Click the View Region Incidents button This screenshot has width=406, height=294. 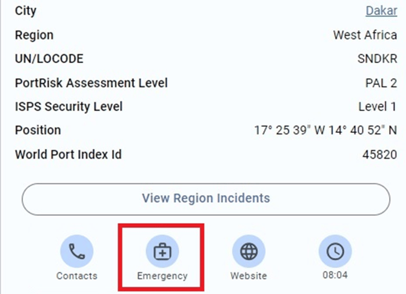[x=205, y=198]
